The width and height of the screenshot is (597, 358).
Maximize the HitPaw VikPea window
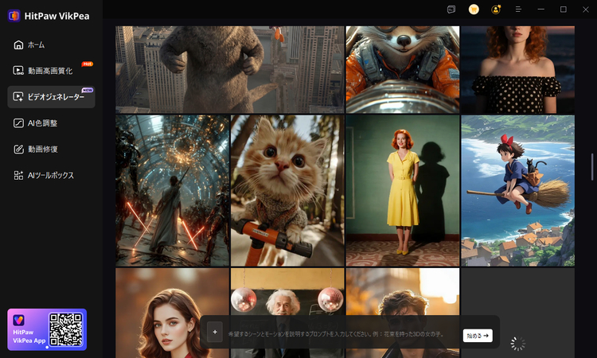(563, 10)
